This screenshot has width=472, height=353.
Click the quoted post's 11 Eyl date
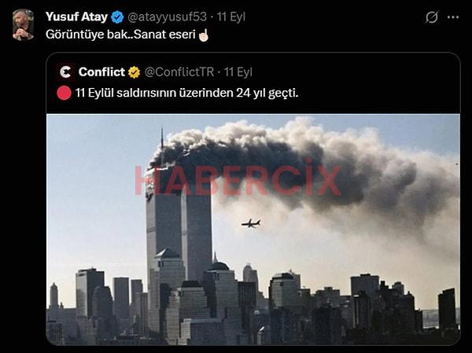pyautogui.click(x=238, y=72)
